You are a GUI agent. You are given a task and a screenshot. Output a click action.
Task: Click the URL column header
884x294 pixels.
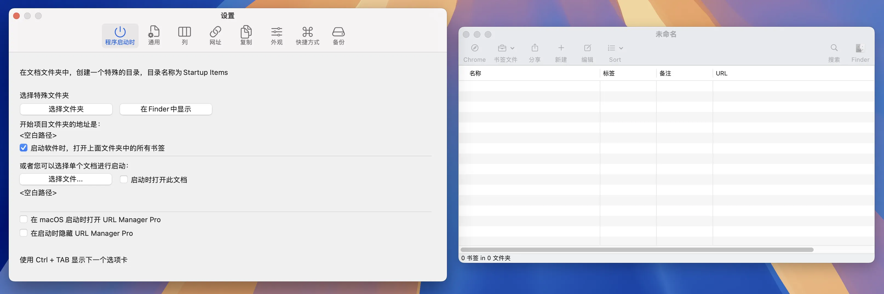793,73
